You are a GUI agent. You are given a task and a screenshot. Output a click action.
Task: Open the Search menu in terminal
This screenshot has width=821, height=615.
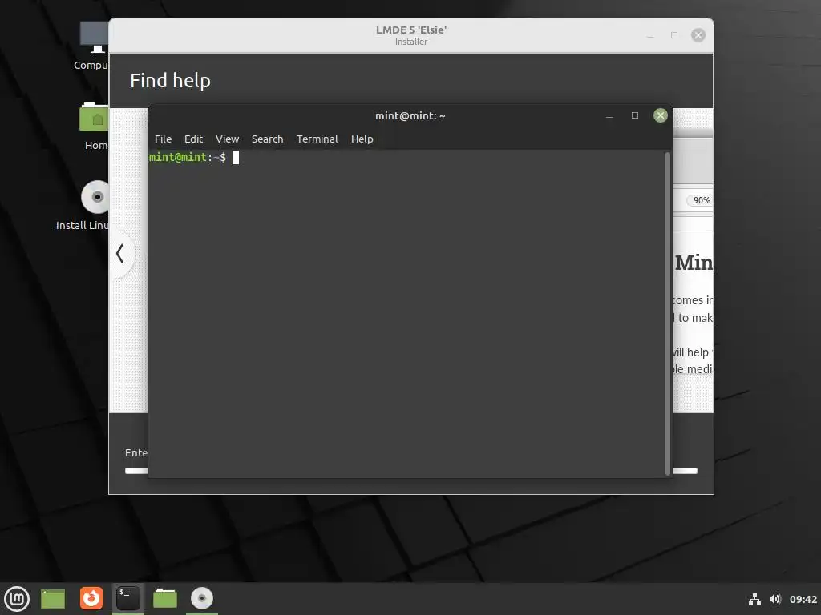point(267,139)
